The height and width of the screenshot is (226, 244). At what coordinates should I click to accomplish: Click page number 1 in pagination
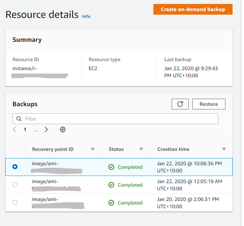click(25, 130)
